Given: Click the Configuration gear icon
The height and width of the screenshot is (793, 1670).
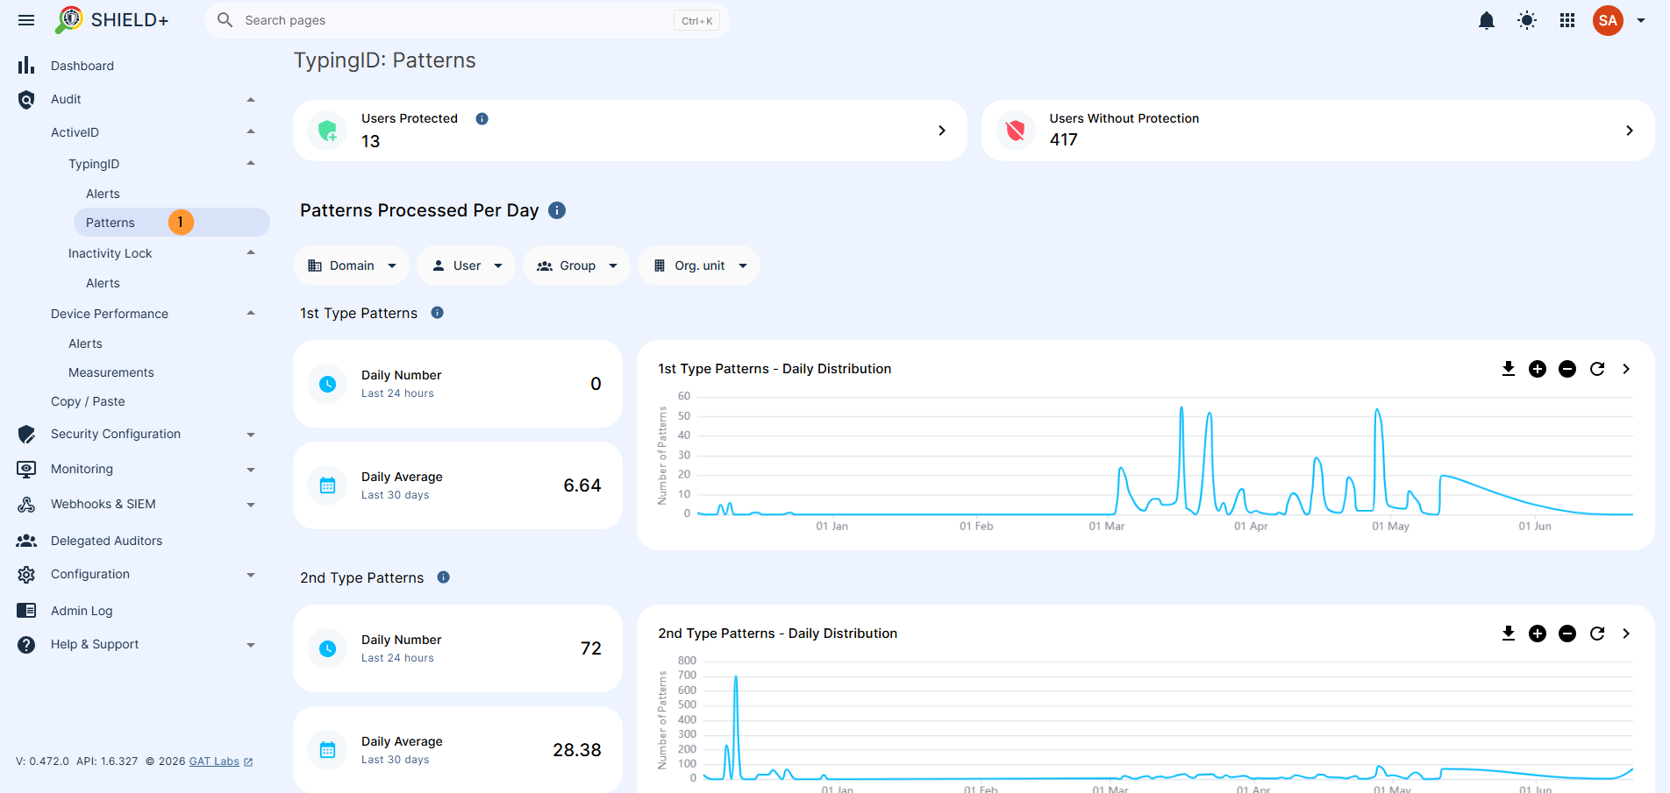Looking at the screenshot, I should [x=26, y=575].
